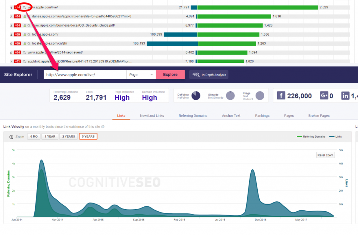Open the Broken Pages tab
The width and height of the screenshot is (358, 235).
319,116
